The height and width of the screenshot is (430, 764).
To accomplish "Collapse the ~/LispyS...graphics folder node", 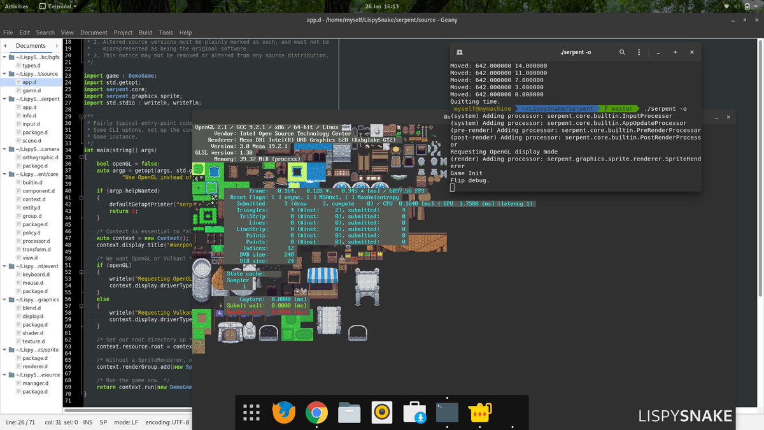I will pos(6,299).
